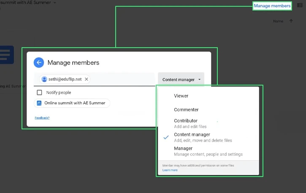The width and height of the screenshot is (306, 193).
Task: Open the Feedback? link
Action: pos(42,118)
